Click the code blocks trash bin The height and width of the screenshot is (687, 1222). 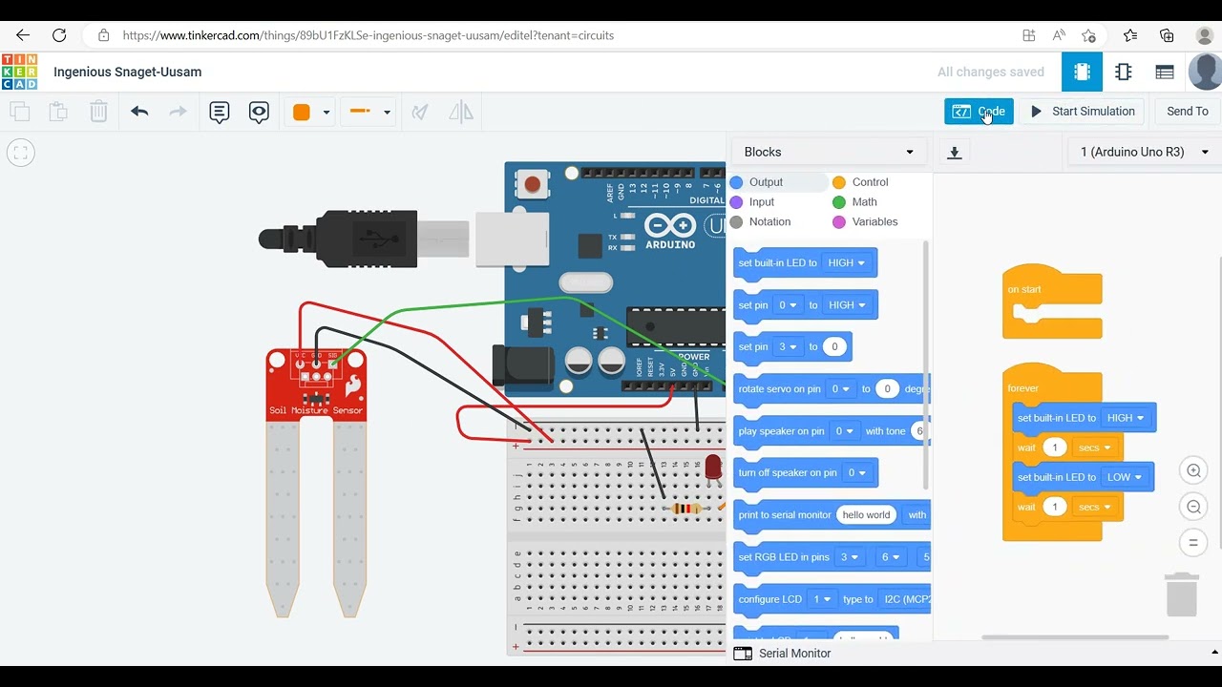click(x=1182, y=593)
